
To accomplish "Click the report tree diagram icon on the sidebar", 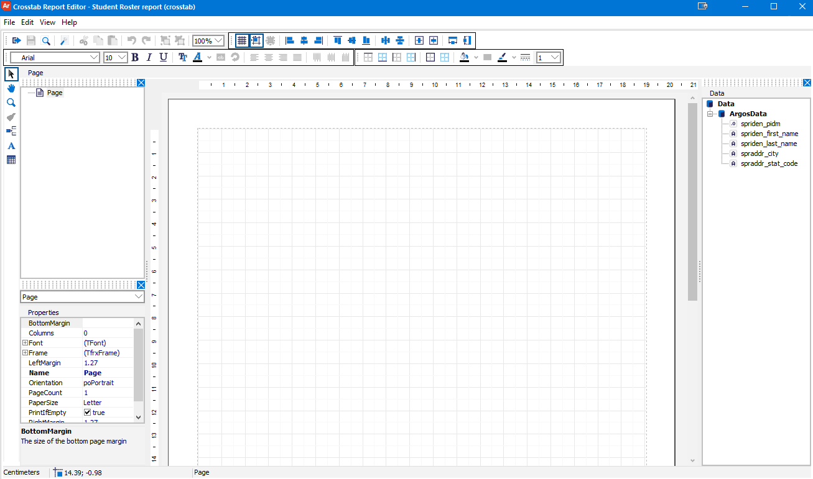I will click(11, 130).
